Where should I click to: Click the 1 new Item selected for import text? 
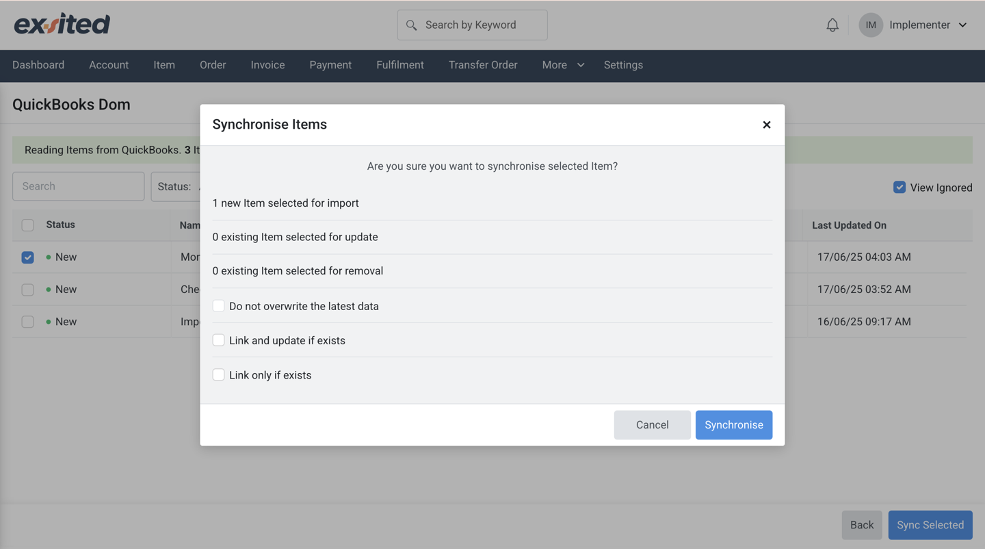285,203
